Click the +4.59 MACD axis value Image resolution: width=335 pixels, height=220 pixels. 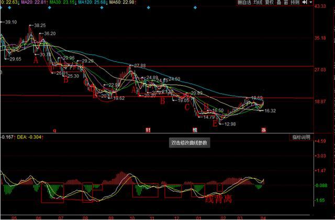click(320, 141)
